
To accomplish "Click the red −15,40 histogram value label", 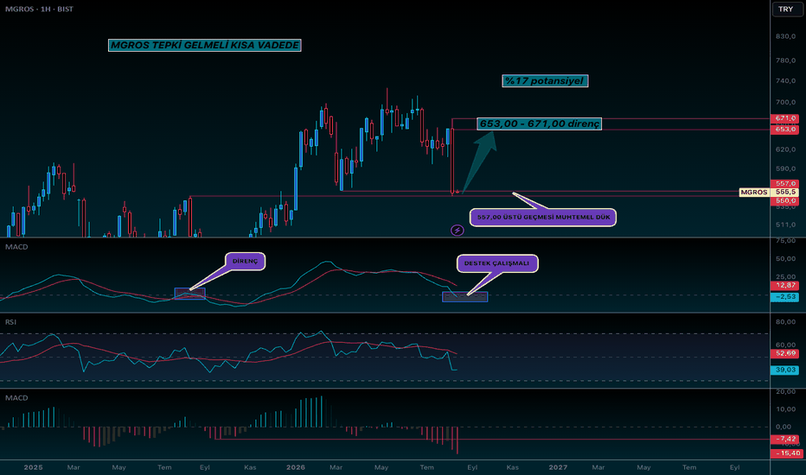I will (786, 453).
